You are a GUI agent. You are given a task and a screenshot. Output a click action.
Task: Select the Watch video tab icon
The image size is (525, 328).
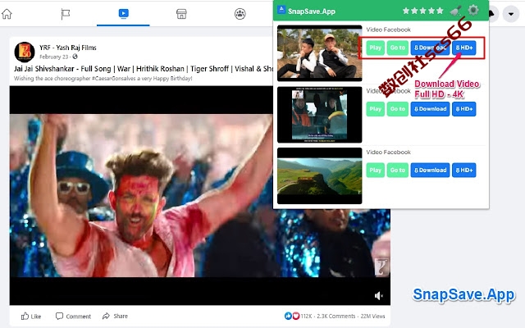pyautogui.click(x=124, y=14)
